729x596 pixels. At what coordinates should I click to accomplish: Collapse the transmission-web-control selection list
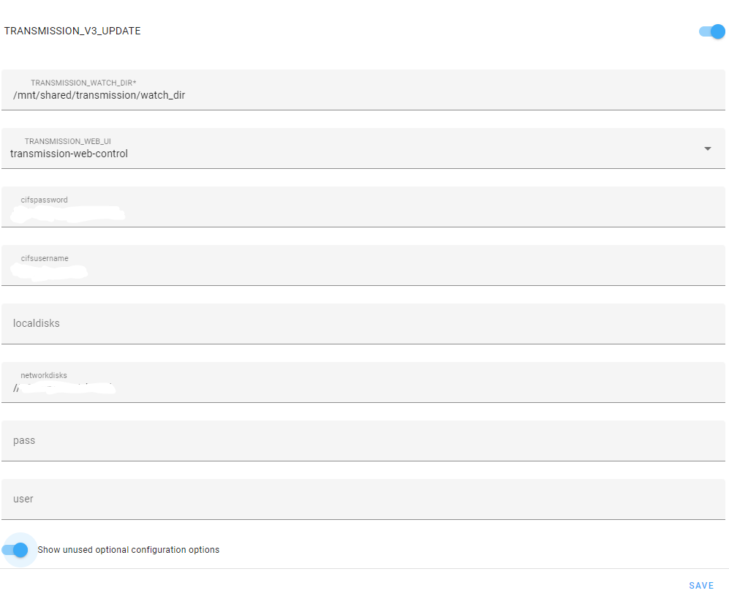coord(707,148)
